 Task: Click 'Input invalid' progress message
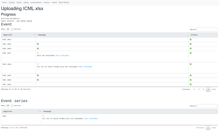[16, 21]
